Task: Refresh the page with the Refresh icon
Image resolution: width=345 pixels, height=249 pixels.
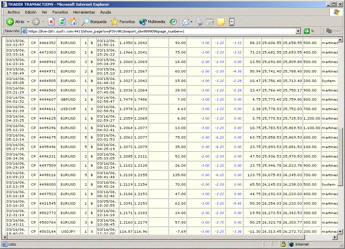Action: pyautogui.click(x=62, y=22)
